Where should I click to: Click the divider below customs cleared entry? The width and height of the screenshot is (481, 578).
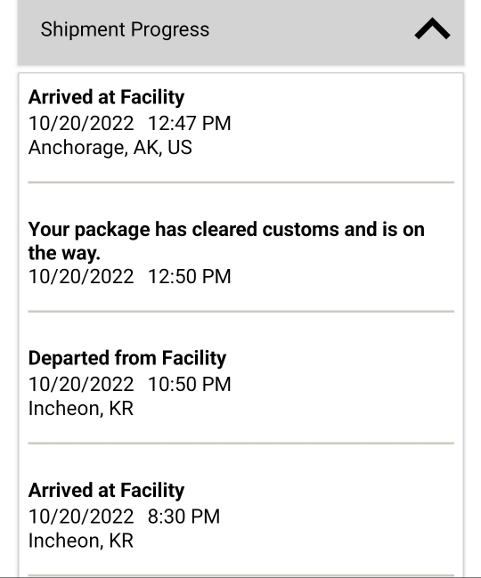pos(241,312)
